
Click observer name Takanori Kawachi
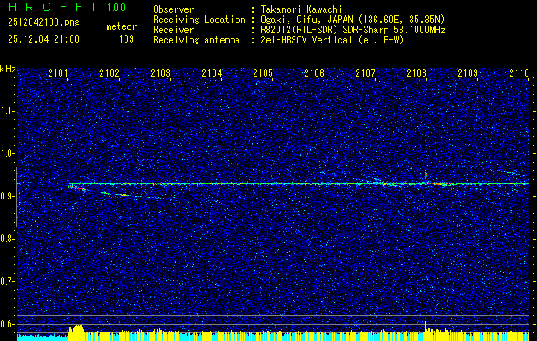[x=301, y=9]
